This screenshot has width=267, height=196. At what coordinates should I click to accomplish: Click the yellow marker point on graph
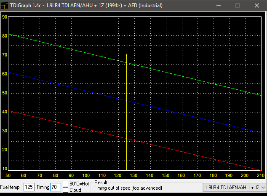pos(127,55)
